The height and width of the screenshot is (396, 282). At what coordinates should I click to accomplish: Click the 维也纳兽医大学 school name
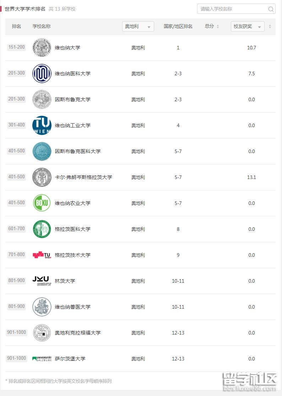coord(73,307)
